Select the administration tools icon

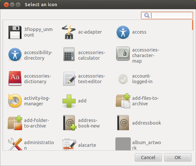pos(15,144)
